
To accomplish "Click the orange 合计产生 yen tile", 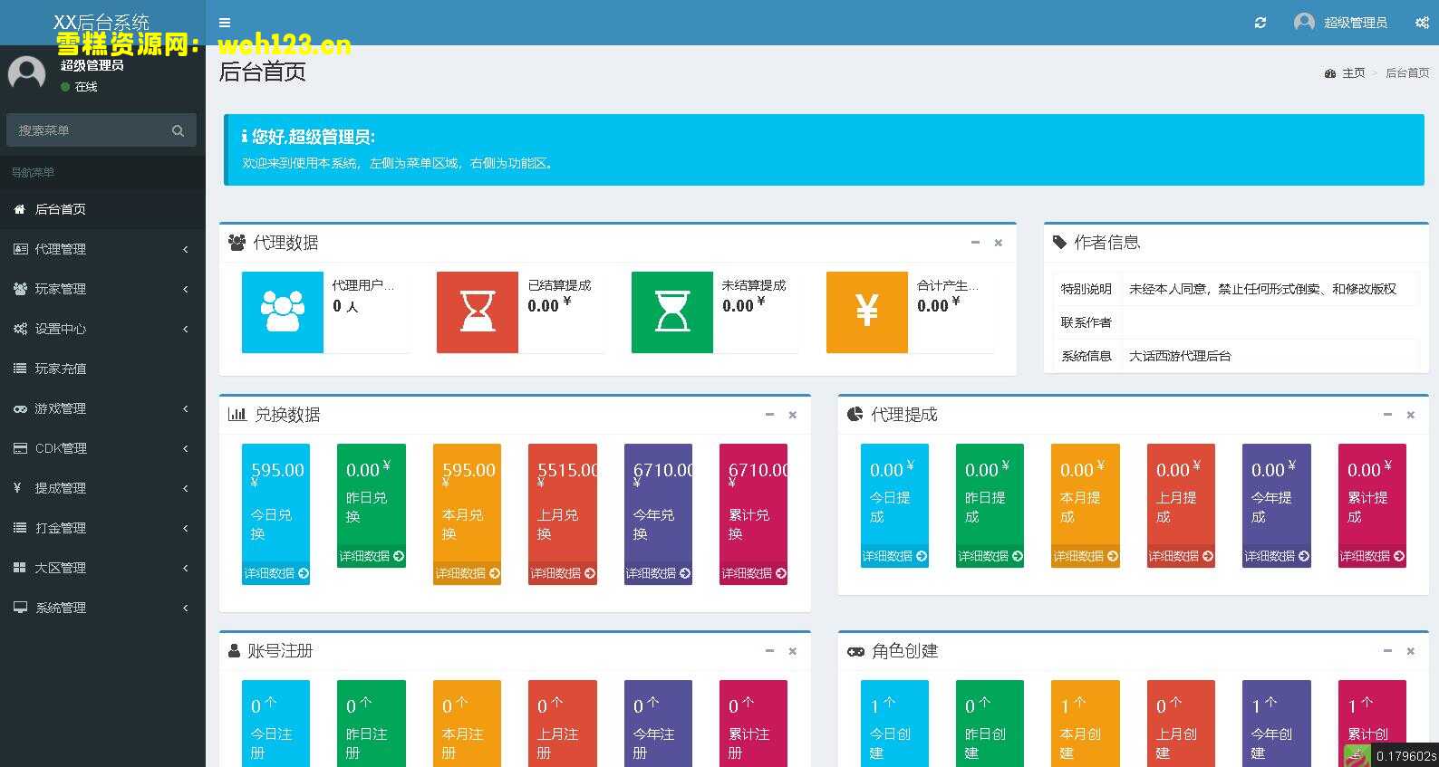I will point(867,312).
